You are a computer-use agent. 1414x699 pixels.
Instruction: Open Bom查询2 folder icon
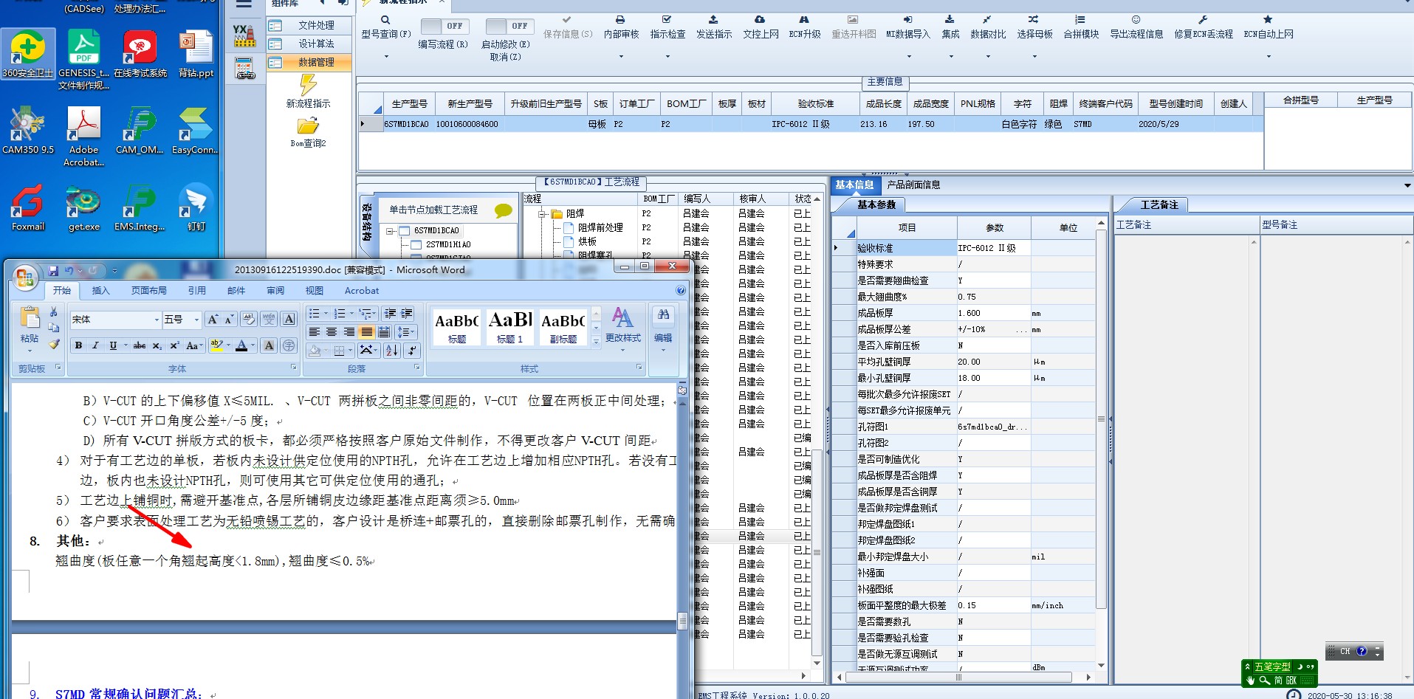pos(308,125)
